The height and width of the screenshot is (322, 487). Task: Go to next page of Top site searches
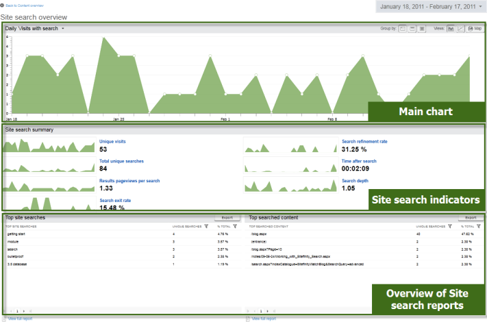tap(25, 310)
